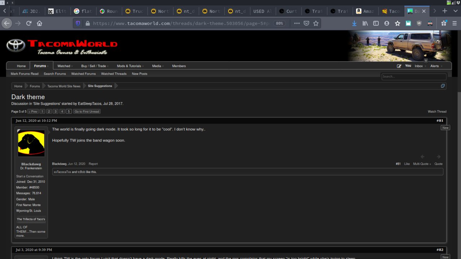Click the compose pencil icon beside You
Viewport: 461px width, 259px height.
(x=399, y=66)
